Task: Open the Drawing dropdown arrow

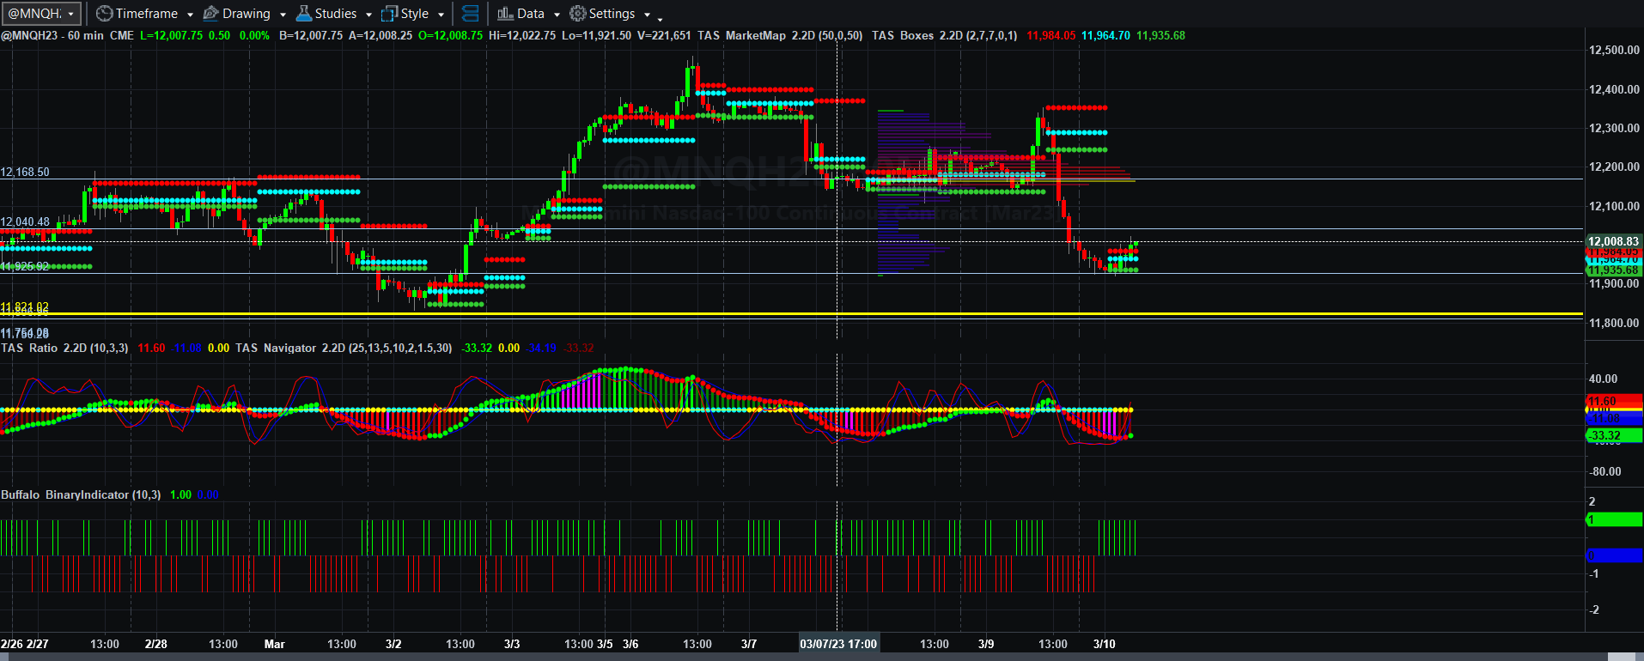Action: coord(283,15)
